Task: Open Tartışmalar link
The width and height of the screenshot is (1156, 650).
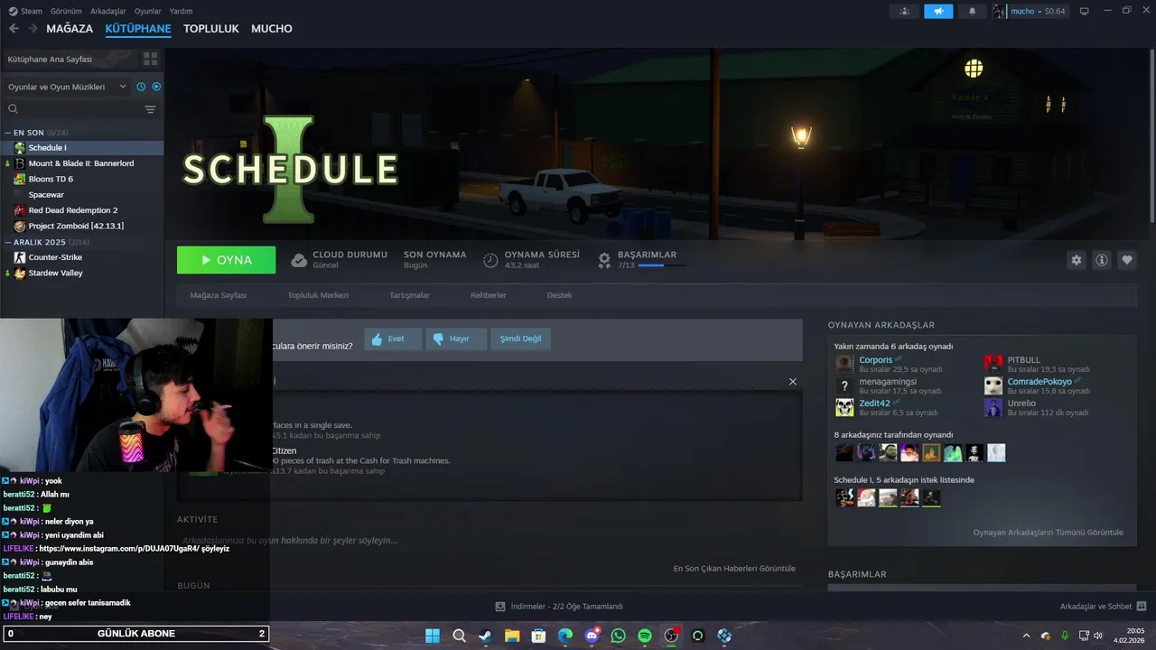Action: point(409,295)
